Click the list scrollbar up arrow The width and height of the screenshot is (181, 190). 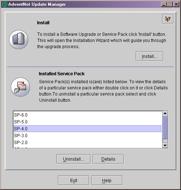point(165,114)
